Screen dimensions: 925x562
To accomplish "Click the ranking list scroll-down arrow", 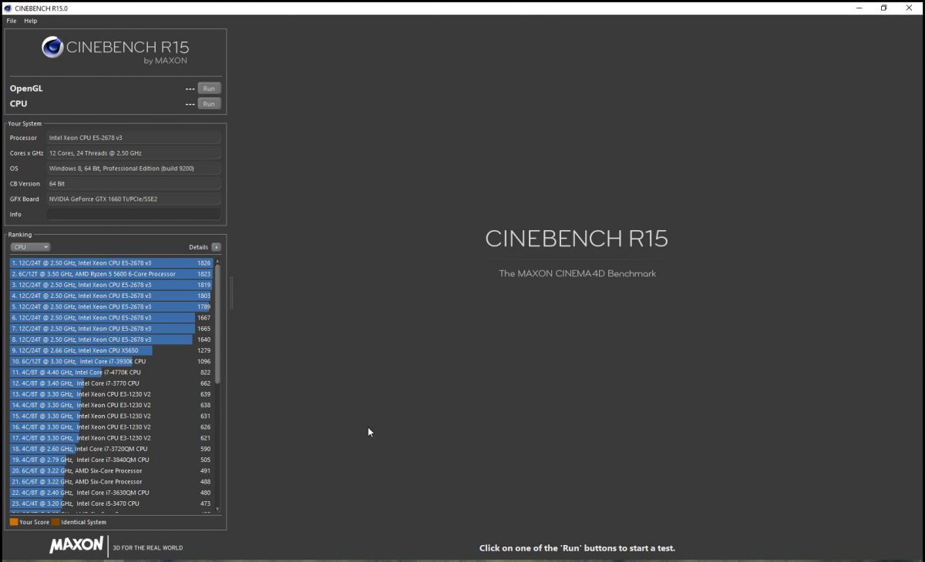I will pyautogui.click(x=217, y=509).
